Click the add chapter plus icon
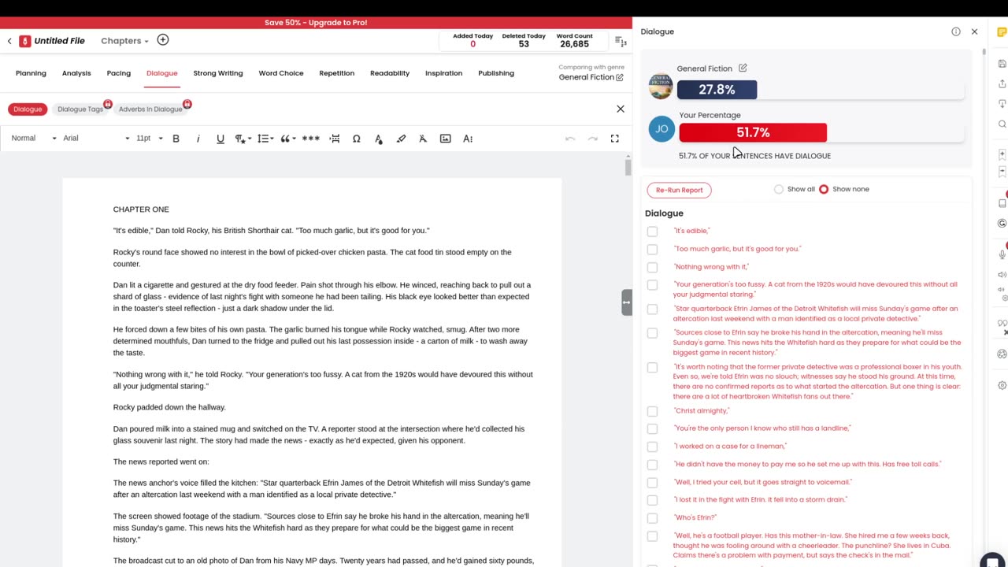The width and height of the screenshot is (1008, 567). click(163, 40)
